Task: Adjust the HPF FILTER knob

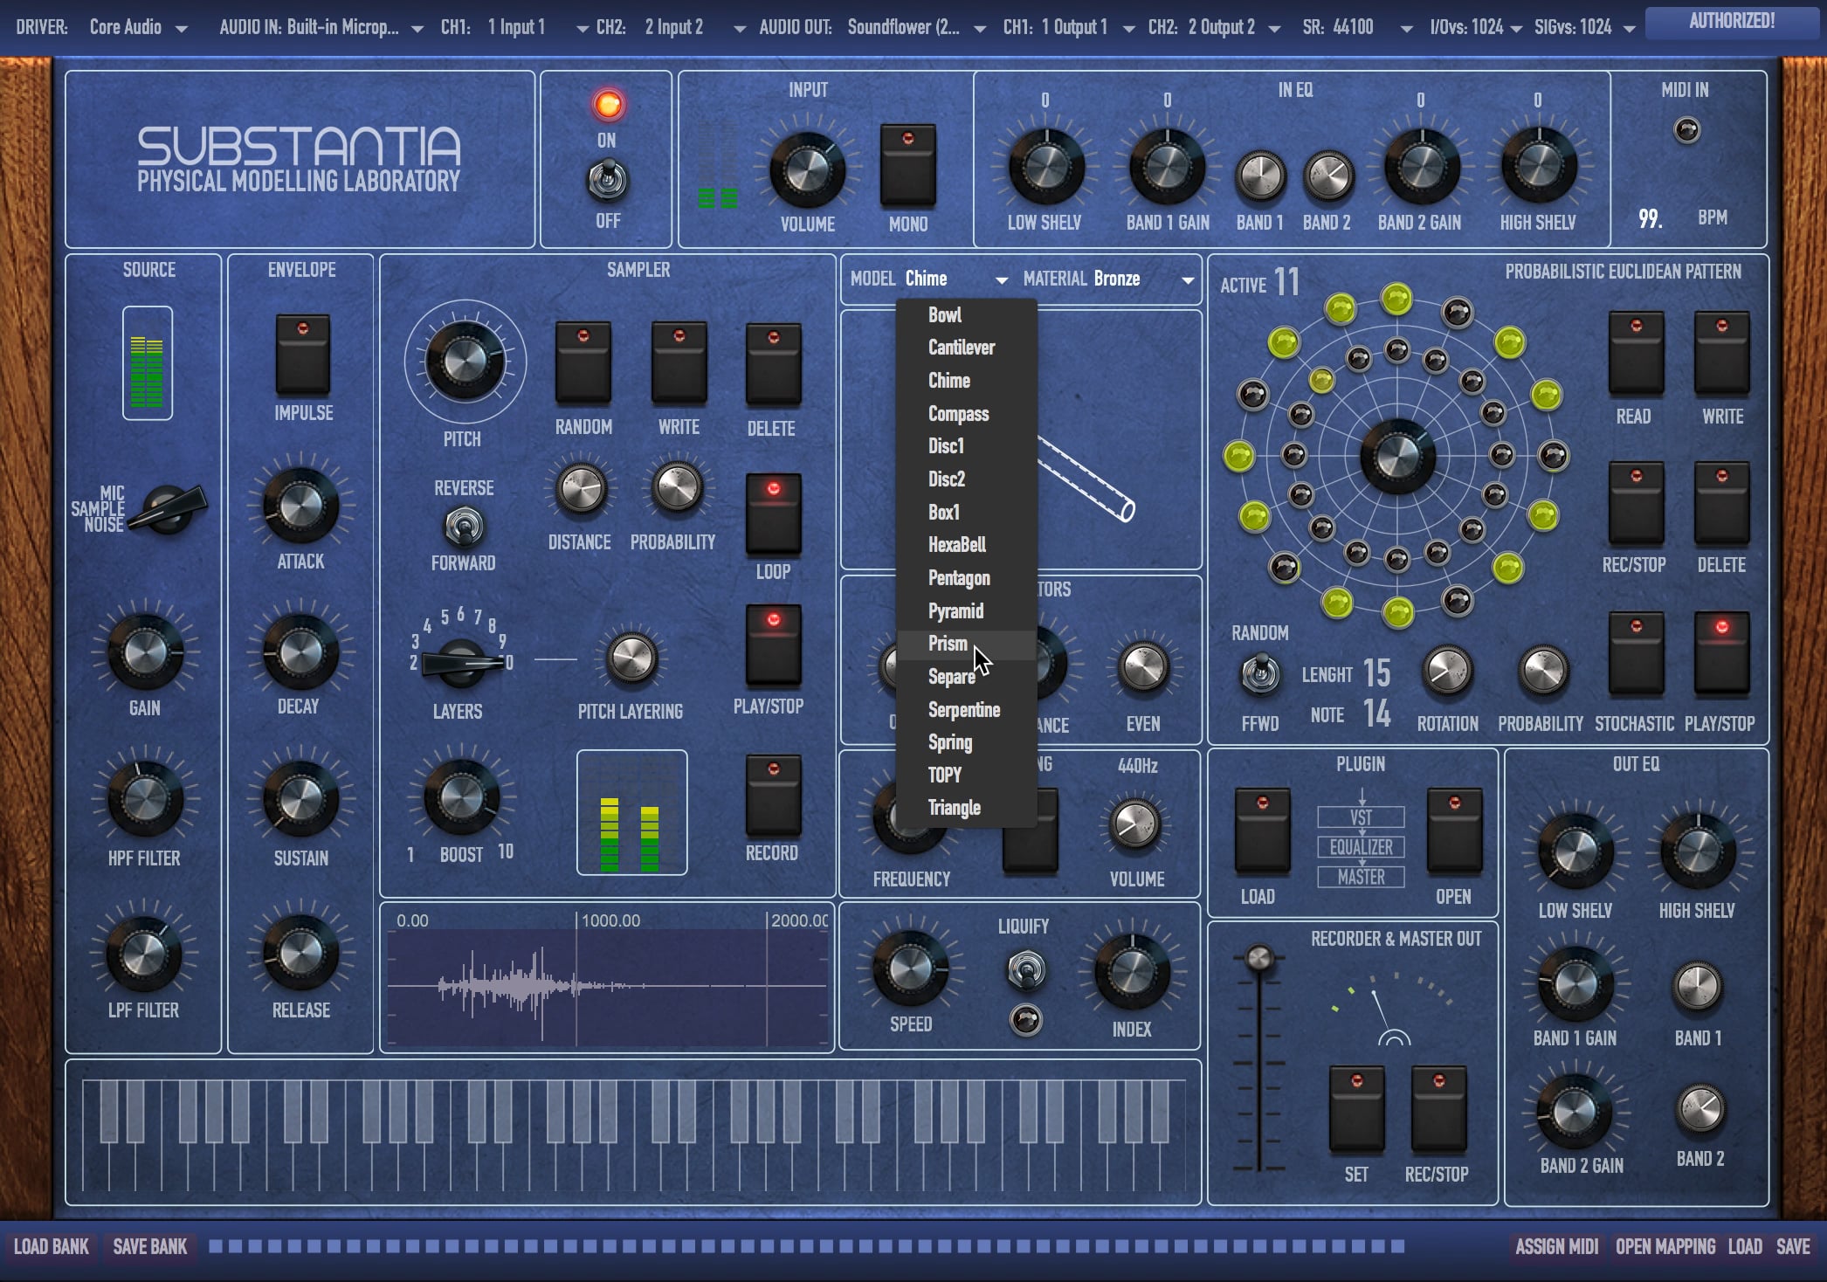Action: pyautogui.click(x=145, y=798)
